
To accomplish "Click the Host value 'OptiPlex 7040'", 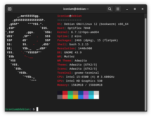I will point(79,28).
